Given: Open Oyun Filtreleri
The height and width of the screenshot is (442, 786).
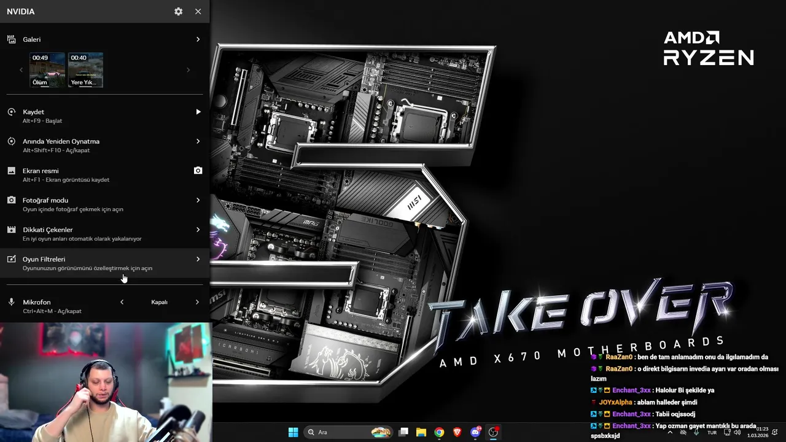Looking at the screenshot, I should (104, 263).
